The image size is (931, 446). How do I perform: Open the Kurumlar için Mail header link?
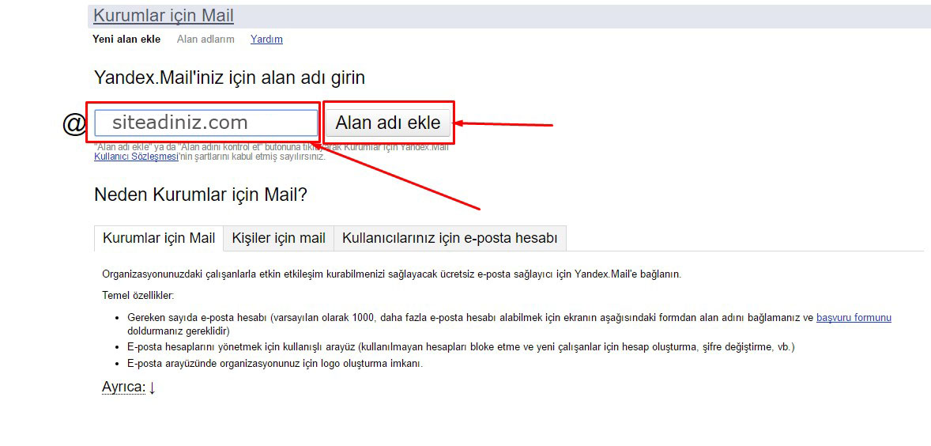point(164,16)
